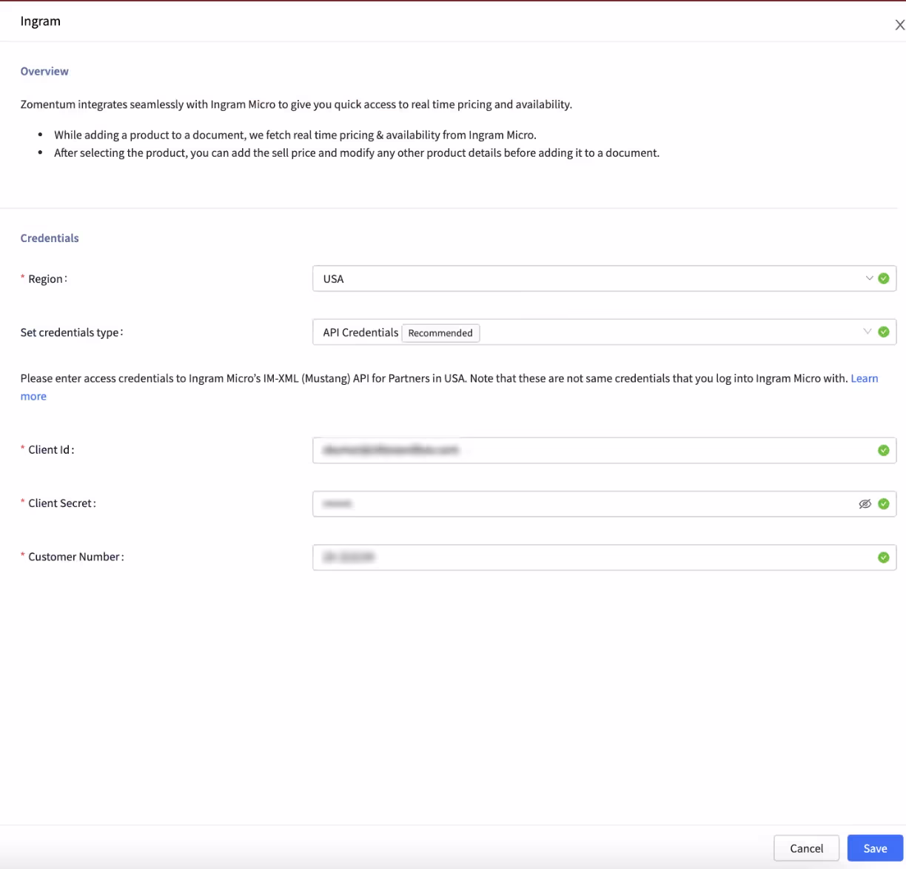Click bullet 'While adding a product to a document'
This screenshot has width=906, height=869.
pos(295,135)
